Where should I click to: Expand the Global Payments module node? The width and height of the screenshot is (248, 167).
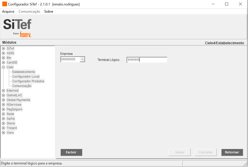[3, 100]
